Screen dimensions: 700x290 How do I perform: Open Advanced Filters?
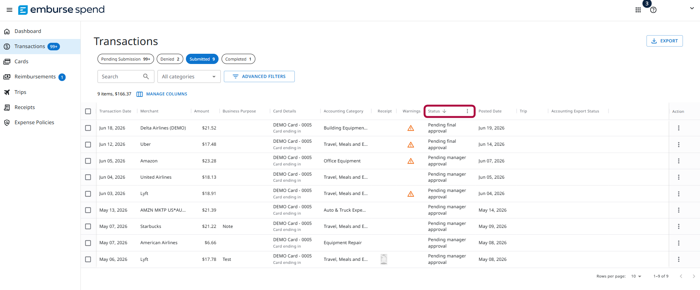259,76
